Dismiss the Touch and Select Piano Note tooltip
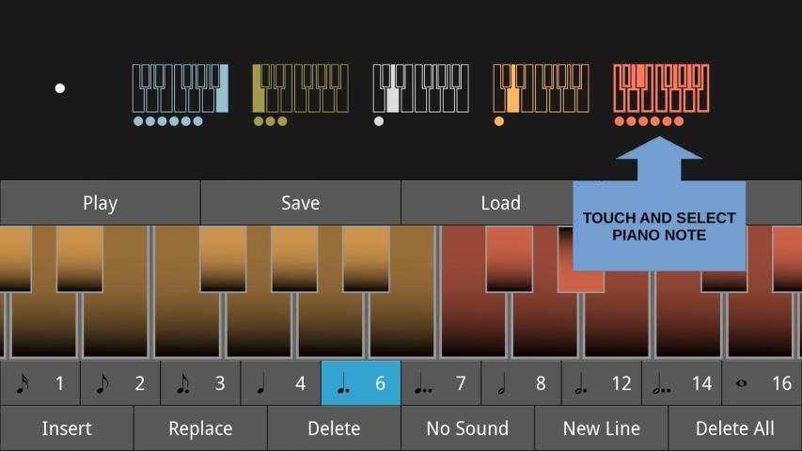The image size is (802, 451). [658, 225]
